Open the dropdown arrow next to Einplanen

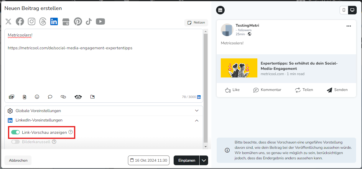(x=204, y=160)
